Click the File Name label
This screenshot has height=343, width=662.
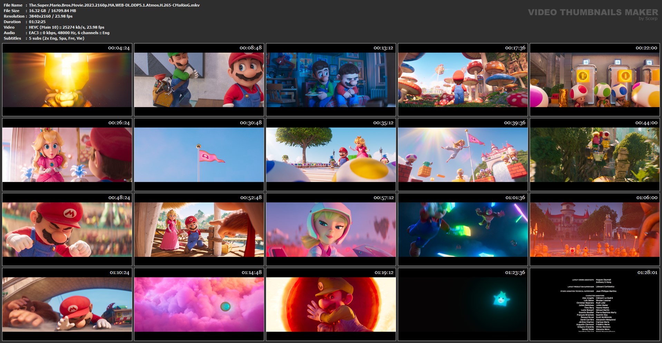pyautogui.click(x=13, y=5)
